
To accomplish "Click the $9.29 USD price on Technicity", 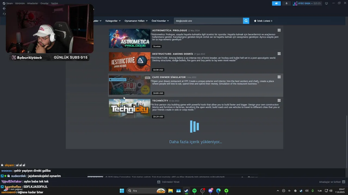I will point(158,117).
